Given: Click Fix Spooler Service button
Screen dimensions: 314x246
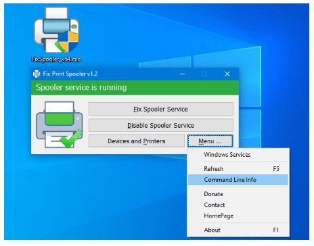Looking at the screenshot, I should pos(161,109).
